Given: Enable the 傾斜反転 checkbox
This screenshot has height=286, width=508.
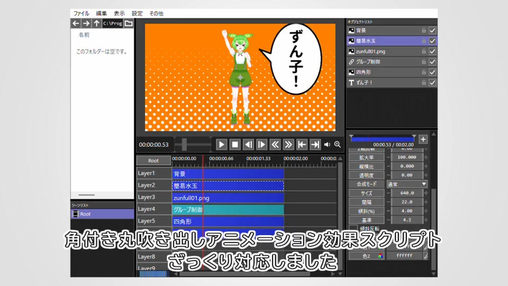Looking at the screenshot, I should (353, 228).
